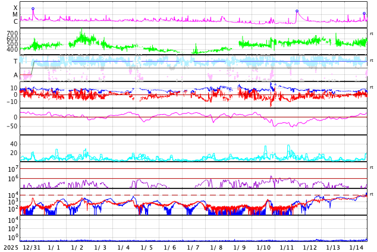This screenshot has height=252, width=377.
Task: Click the M flare class axis label
Action: coord(15,15)
